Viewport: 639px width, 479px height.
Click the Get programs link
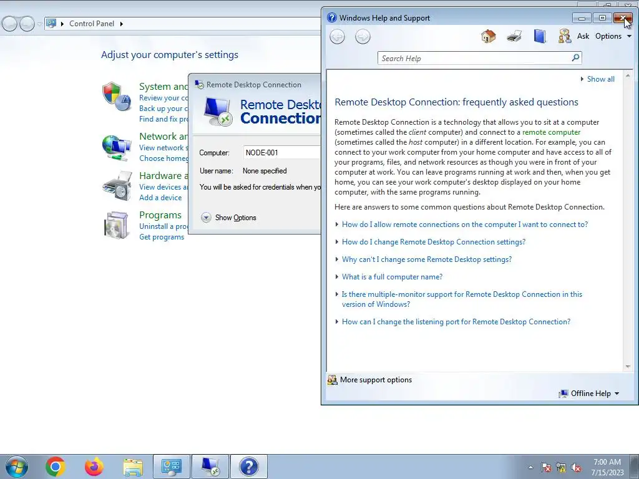click(162, 237)
